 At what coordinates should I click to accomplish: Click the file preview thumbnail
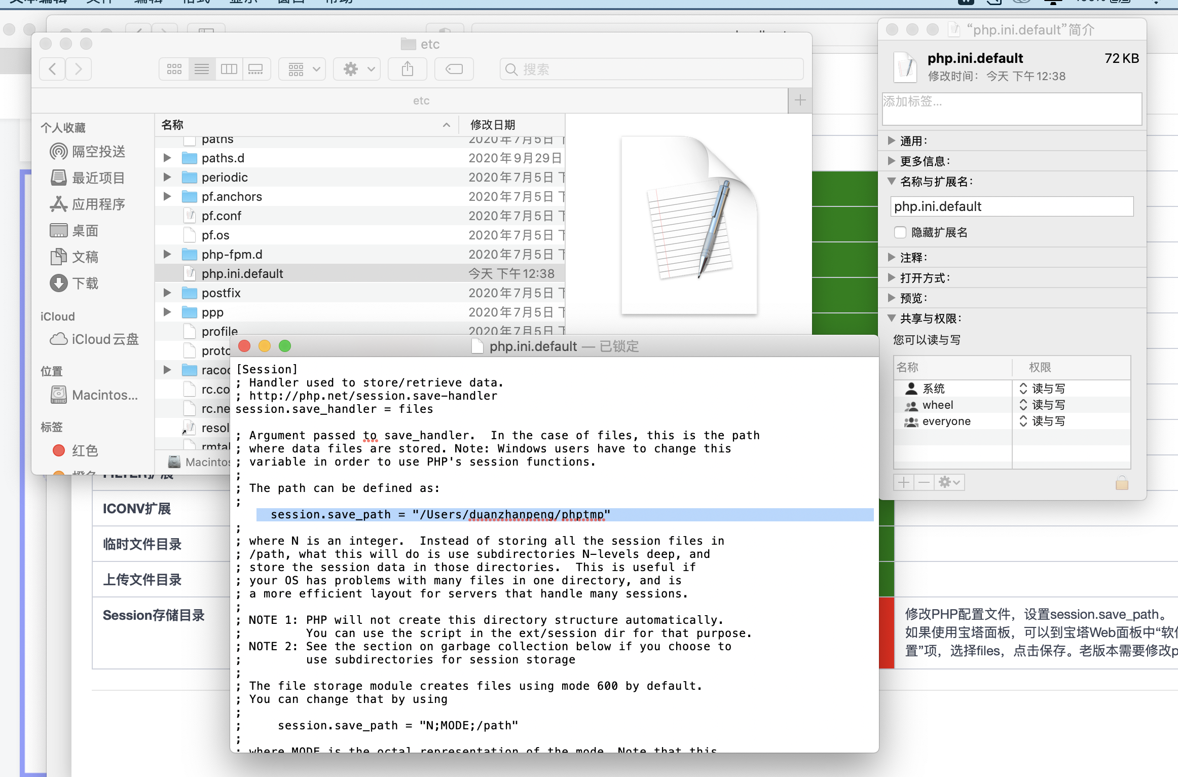coord(689,225)
